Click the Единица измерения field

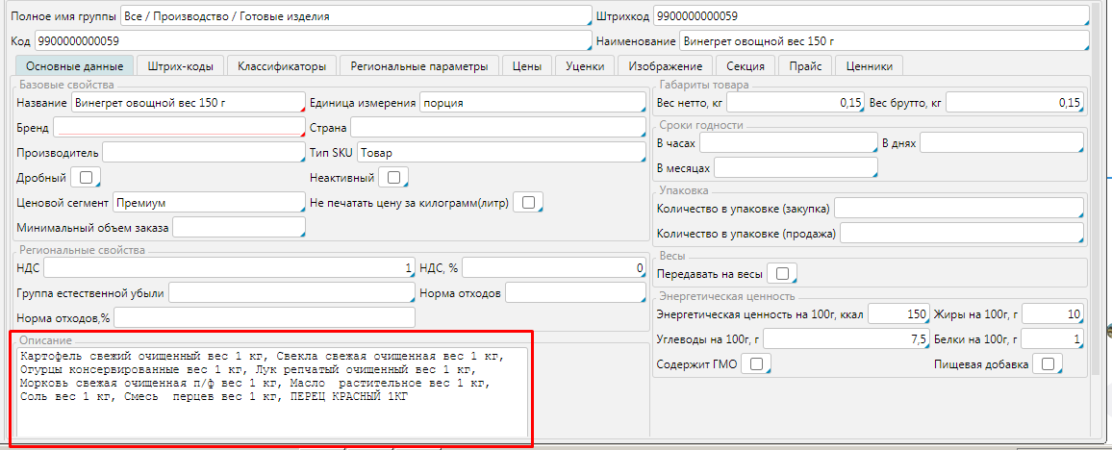[532, 103]
